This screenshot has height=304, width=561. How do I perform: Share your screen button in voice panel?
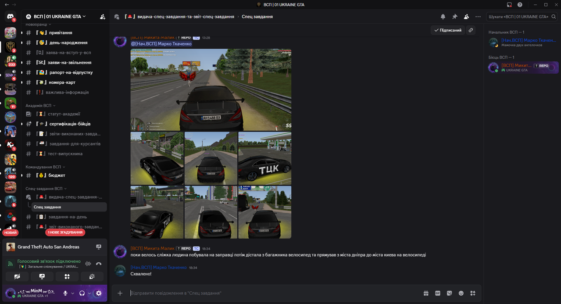pyautogui.click(x=42, y=276)
